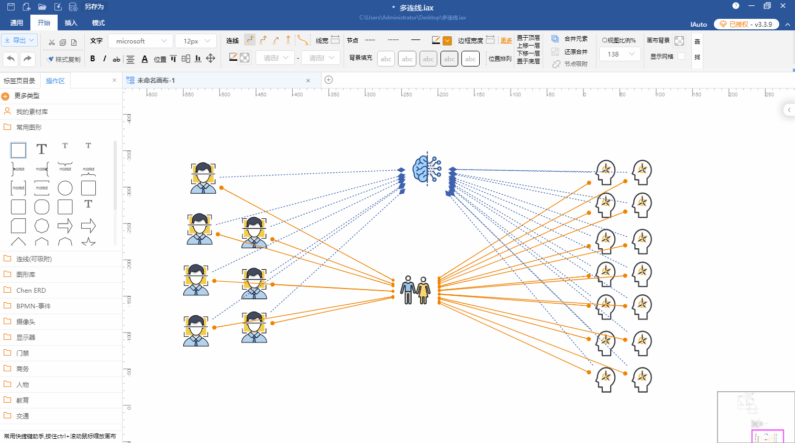Viewport: 795px width, 443px height.
Task: Open the 138 view zoom ratio dropdown
Action: [x=620, y=54]
